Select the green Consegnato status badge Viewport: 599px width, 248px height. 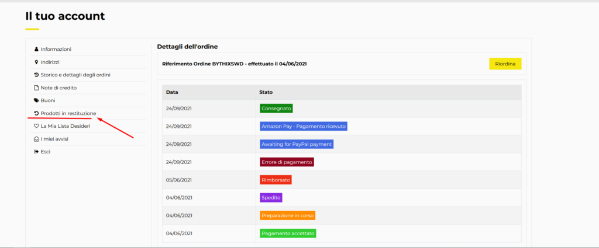pyautogui.click(x=276, y=109)
